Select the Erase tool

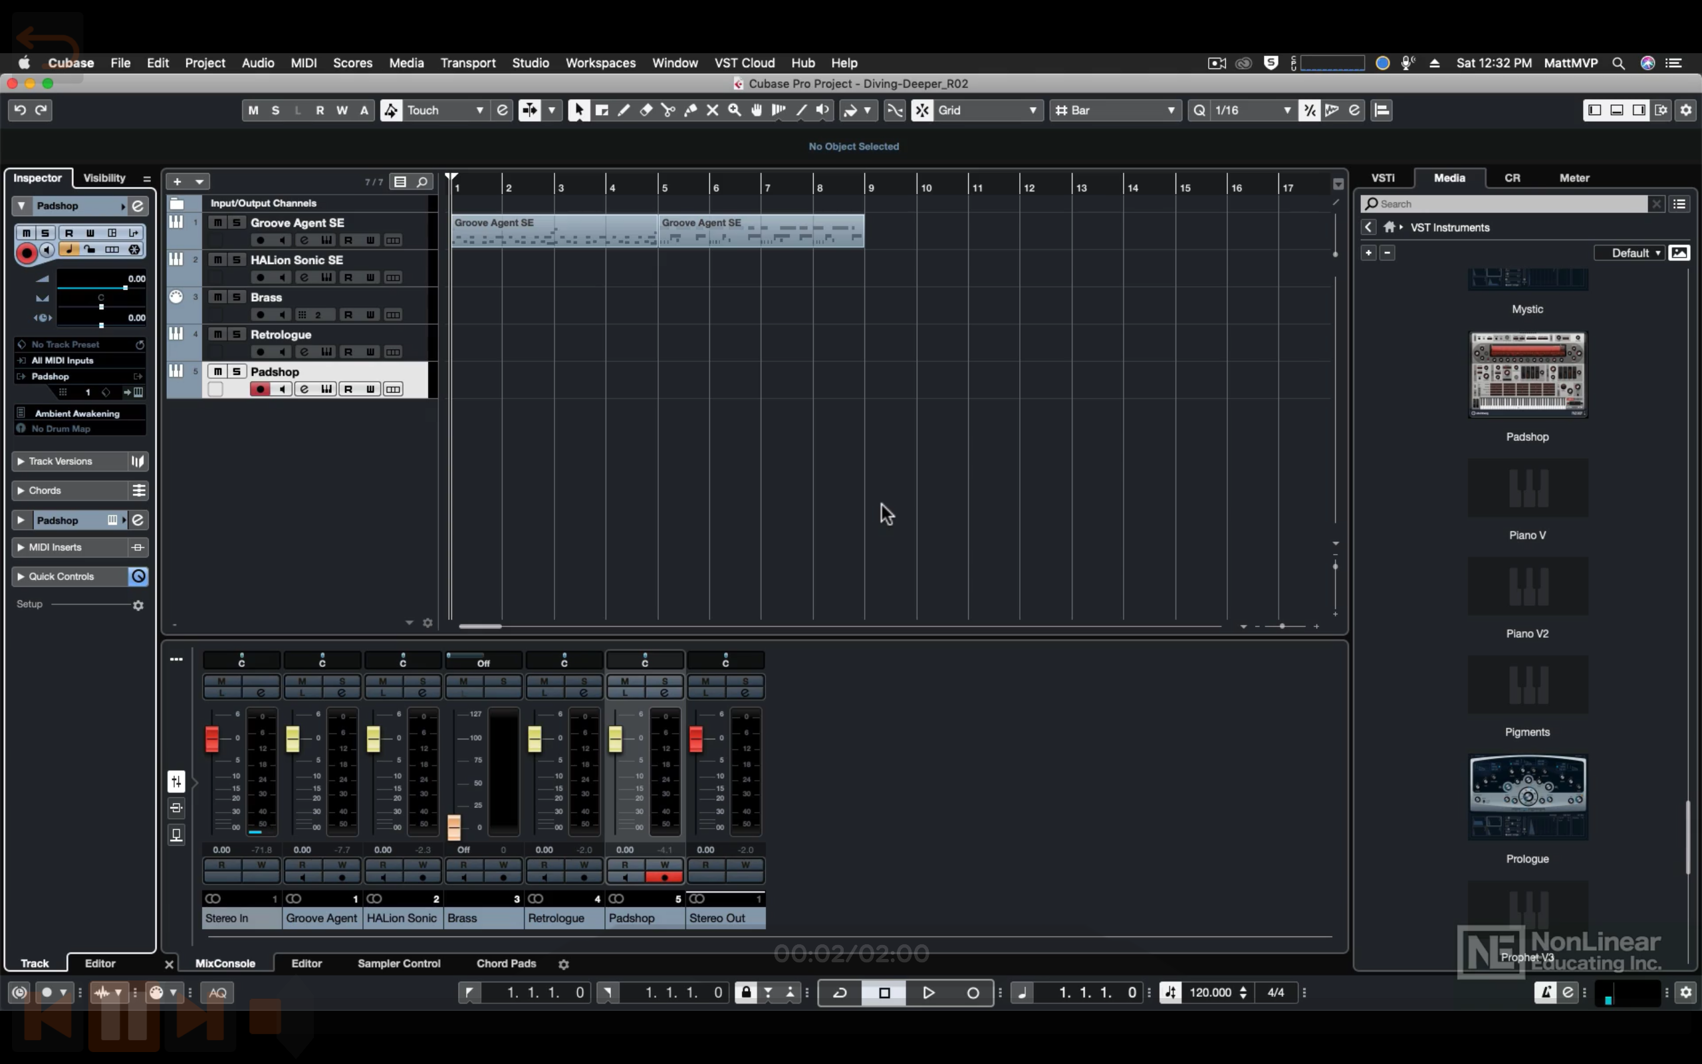pyautogui.click(x=646, y=110)
